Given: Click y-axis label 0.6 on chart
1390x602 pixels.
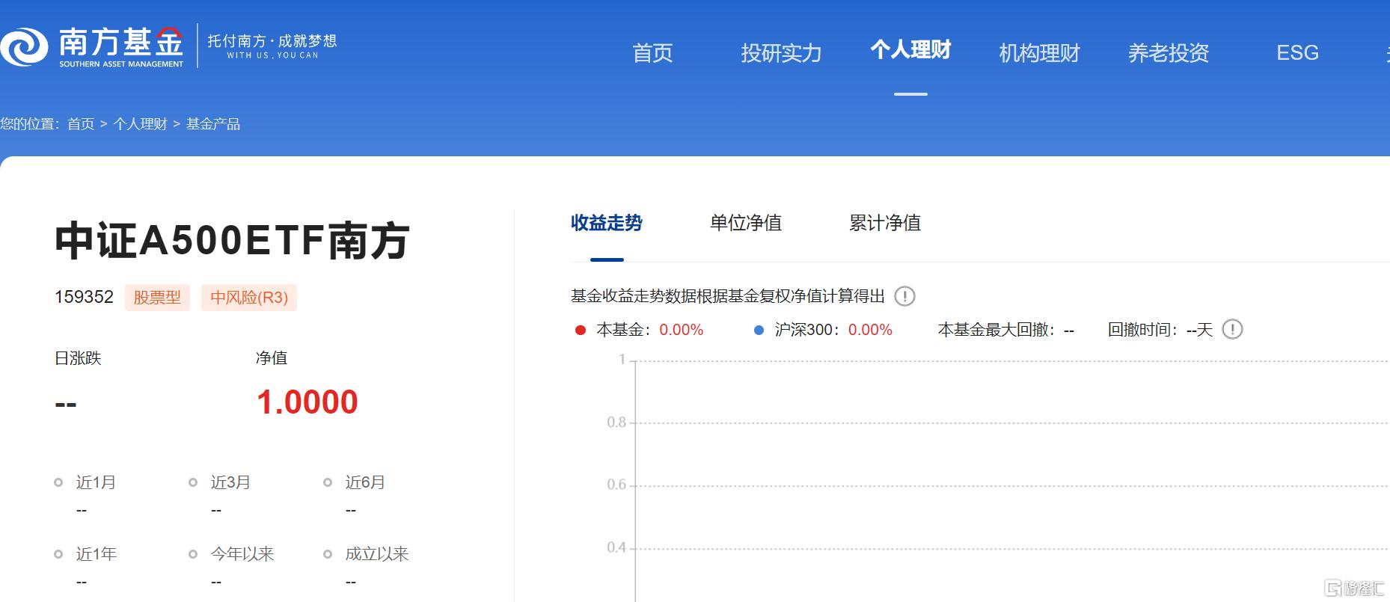Looking at the screenshot, I should (x=616, y=485).
